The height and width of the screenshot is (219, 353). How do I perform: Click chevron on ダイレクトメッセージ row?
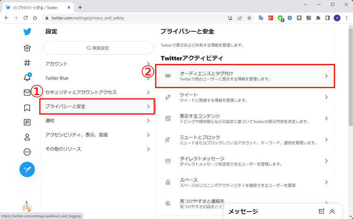(x=327, y=161)
